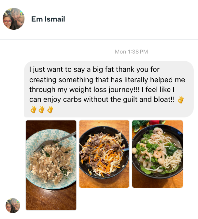Click the OK hand emoji after bloat

pyautogui.click(x=181, y=100)
